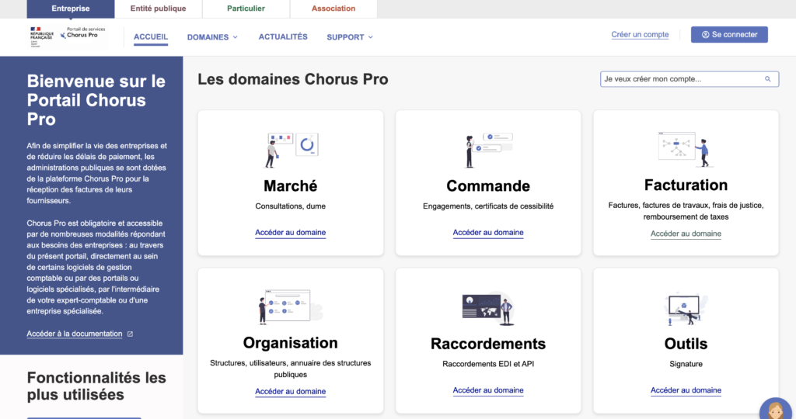The image size is (796, 419).
Task: Click the Commande card title
Action: click(x=488, y=186)
